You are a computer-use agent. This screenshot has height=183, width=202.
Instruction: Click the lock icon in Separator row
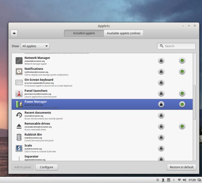[161, 159]
